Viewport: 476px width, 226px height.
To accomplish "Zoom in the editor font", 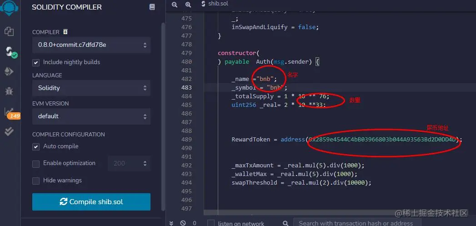I will point(188,5).
